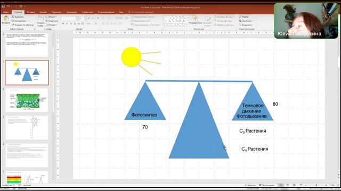
Task: Open Эффекты фигуры shape effects
Action: tap(224, 25)
